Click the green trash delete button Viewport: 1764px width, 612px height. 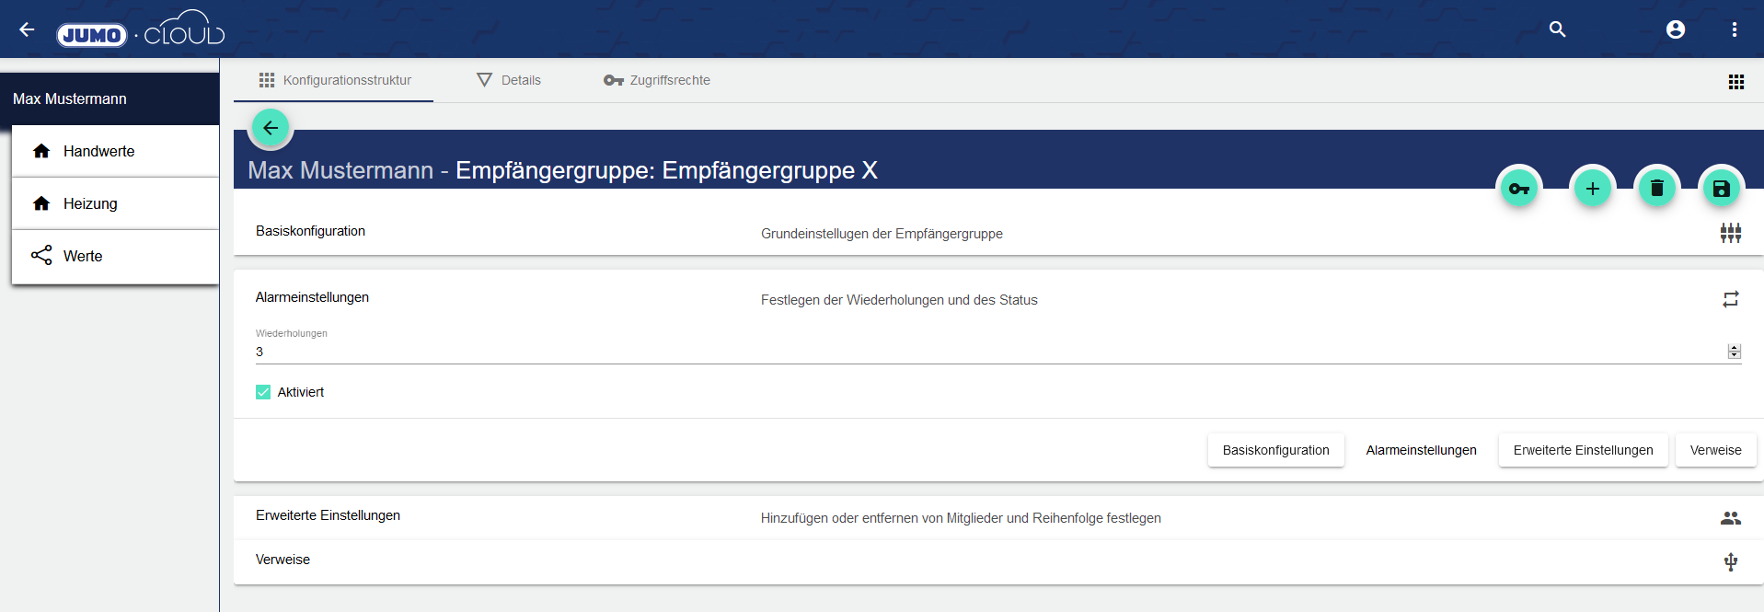pos(1656,189)
